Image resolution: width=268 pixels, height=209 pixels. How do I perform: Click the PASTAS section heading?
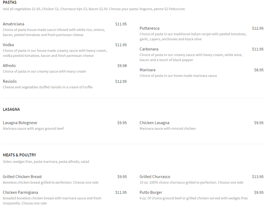pyautogui.click(x=10, y=2)
